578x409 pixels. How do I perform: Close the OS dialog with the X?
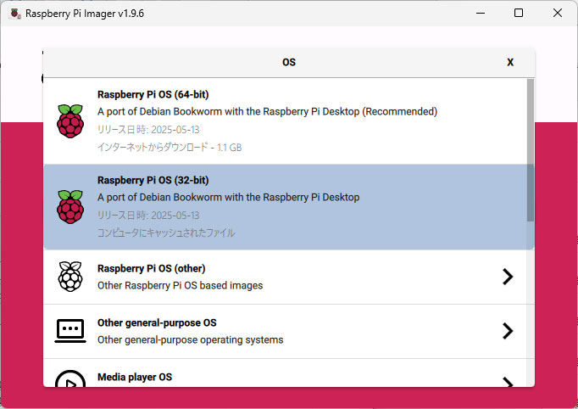pyautogui.click(x=510, y=62)
